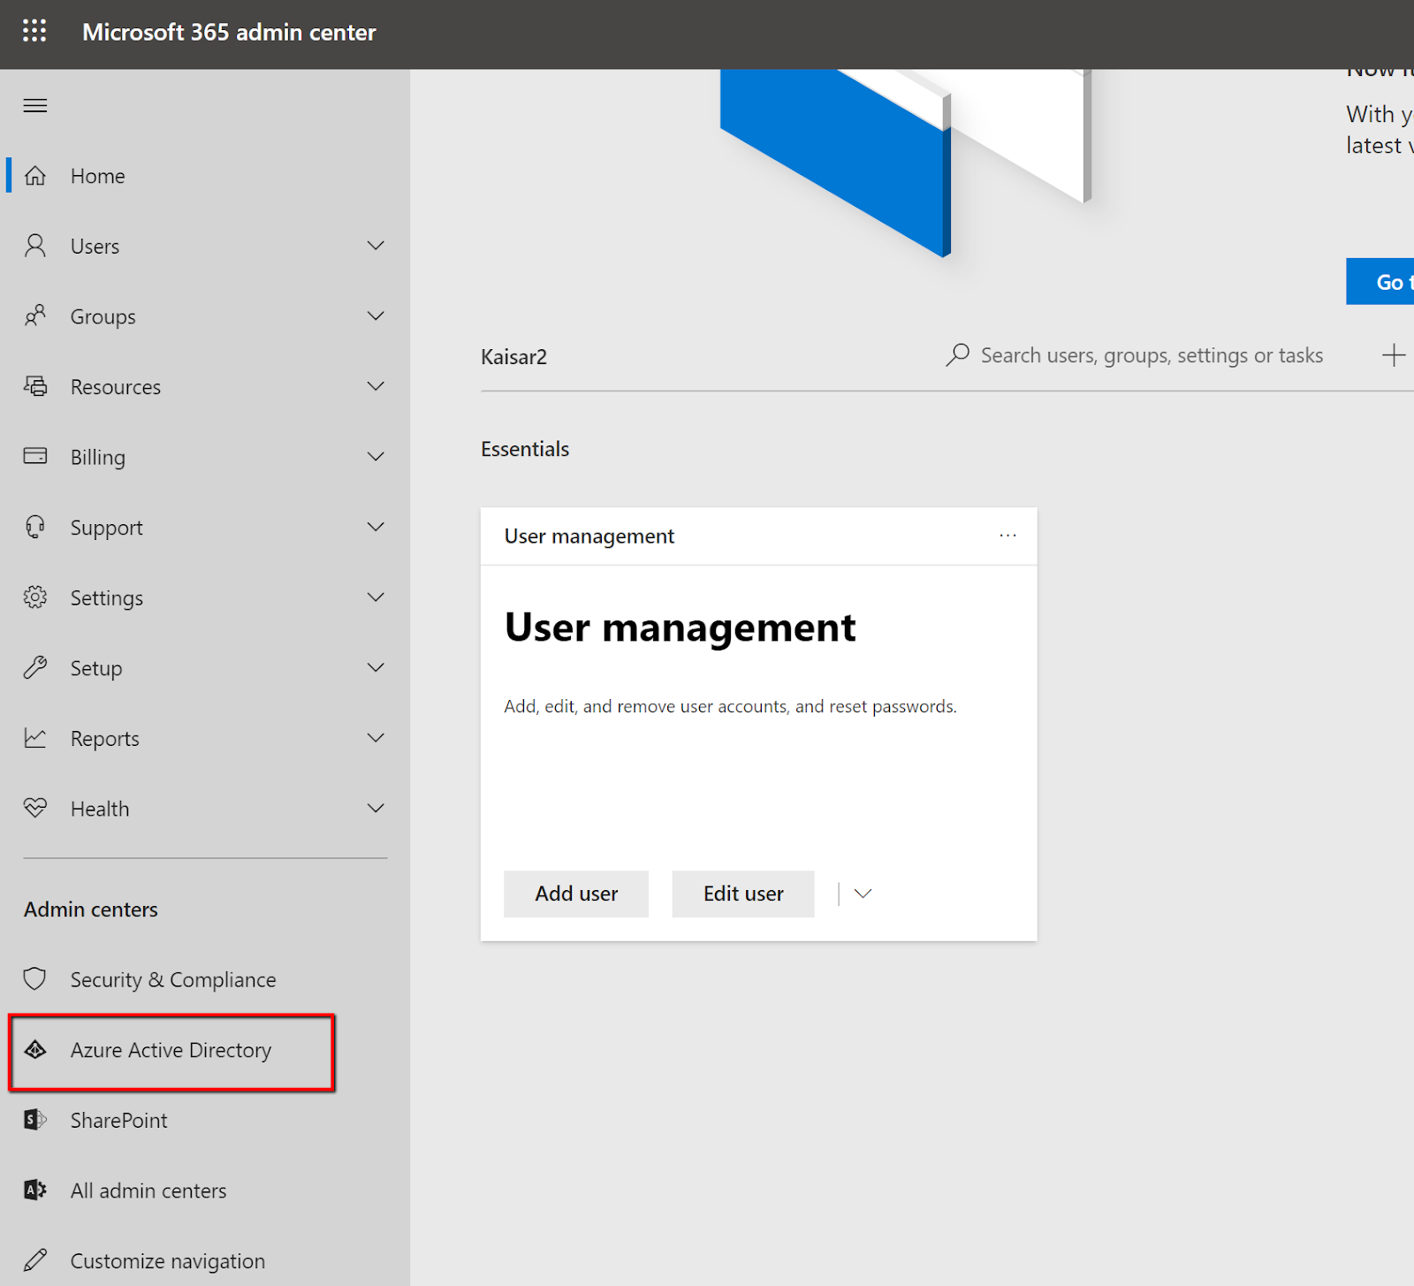Click the Security & Compliance shield icon
Viewport: 1414px width, 1286px height.
(x=35, y=979)
